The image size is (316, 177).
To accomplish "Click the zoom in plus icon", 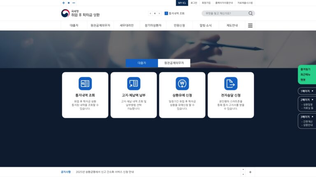I will pyautogui.click(x=63, y=3).
